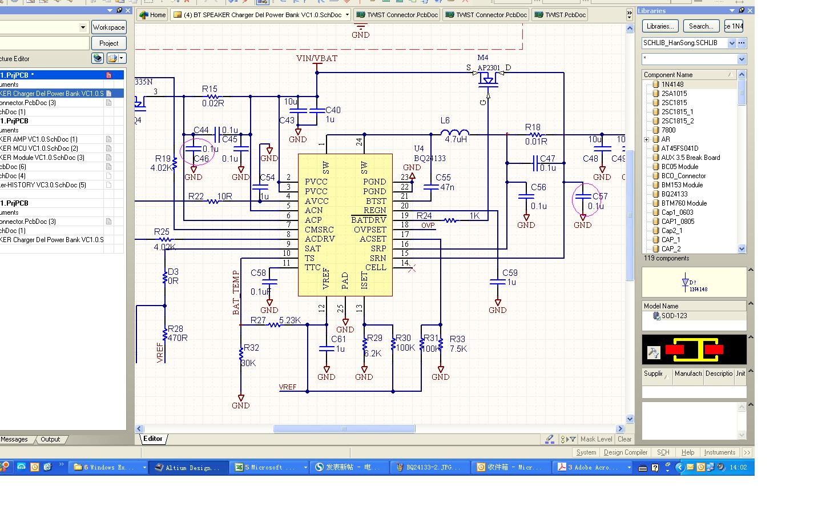Click the volume speaker icon in system tray
The height and width of the screenshot is (514, 822).
(x=721, y=467)
